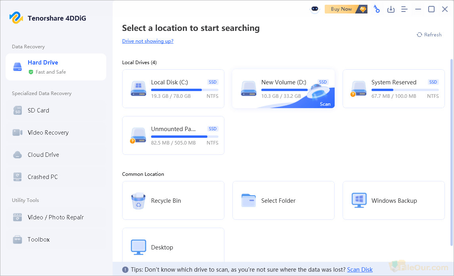Click the NTFS label on Local Disk (C:)
The width and height of the screenshot is (454, 276).
coord(213,96)
